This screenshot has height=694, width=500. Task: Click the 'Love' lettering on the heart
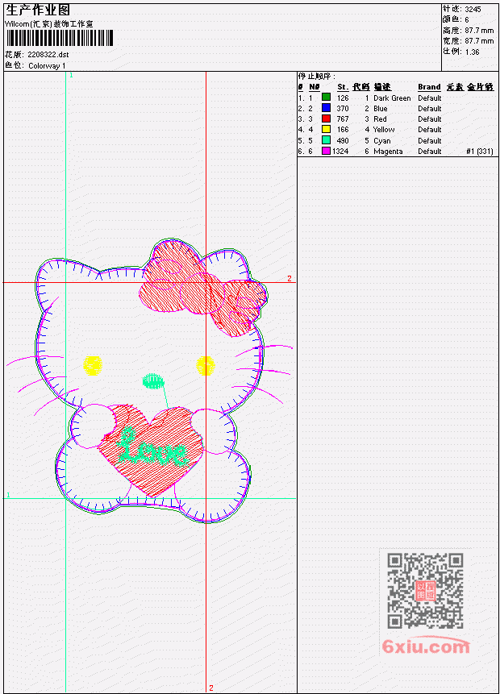tap(152, 447)
